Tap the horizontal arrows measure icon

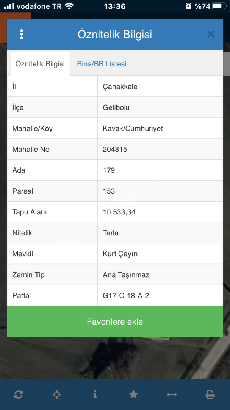[172, 394]
